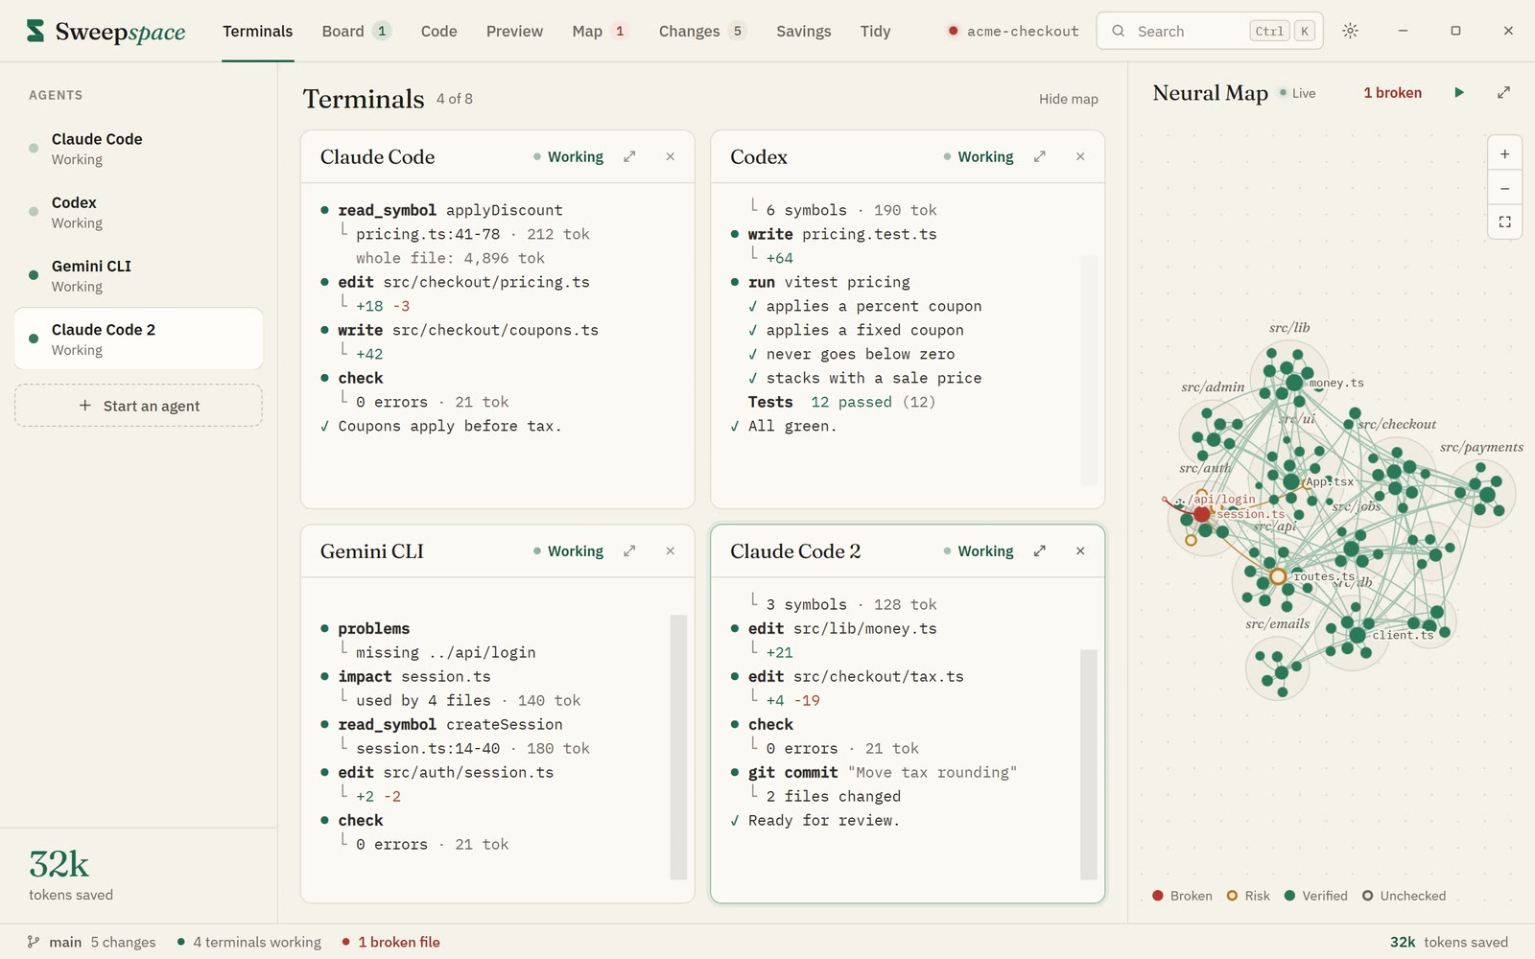This screenshot has height=959, width=1535.
Task: Click the 1 broken file status entry
Action: tap(391, 942)
